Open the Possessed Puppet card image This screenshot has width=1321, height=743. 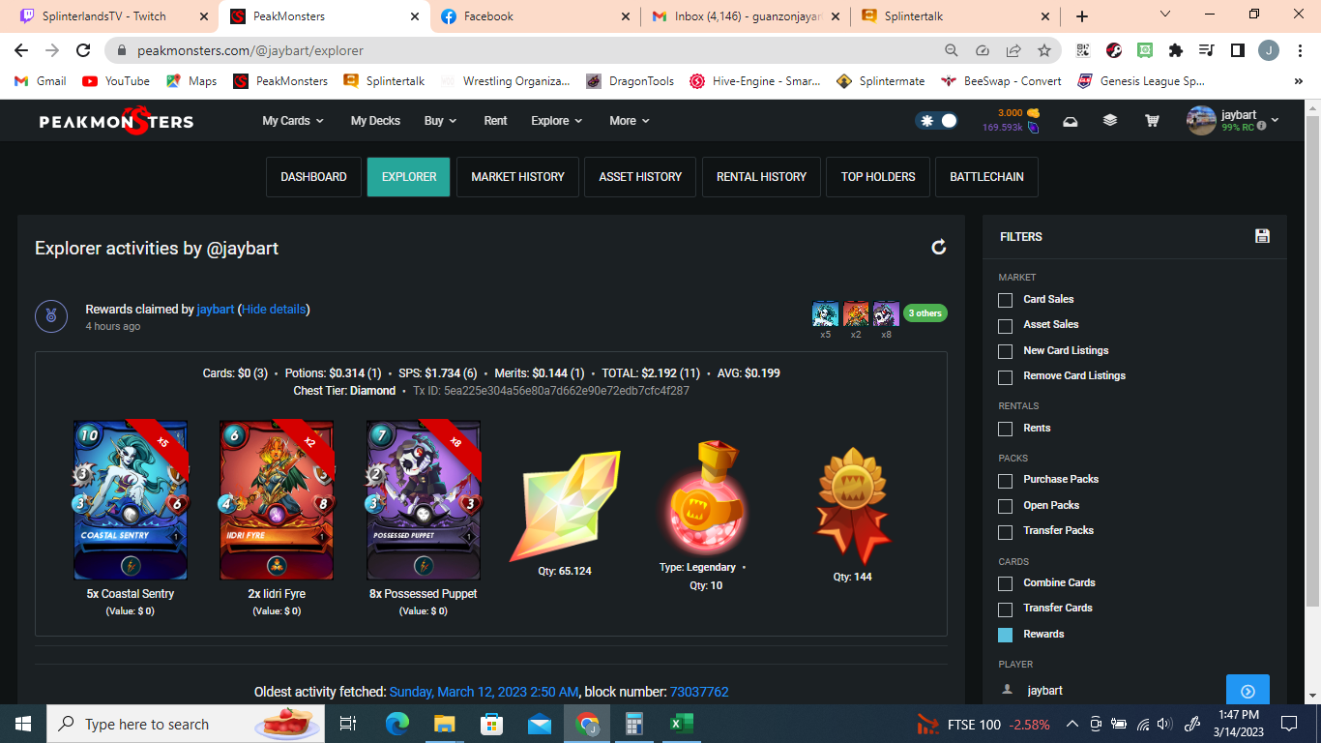click(x=424, y=500)
